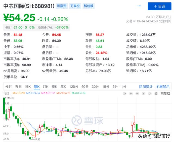Click the 最高 value 54.48

(x=18, y=35)
